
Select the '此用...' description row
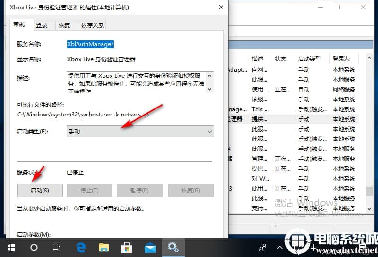pos(259,189)
